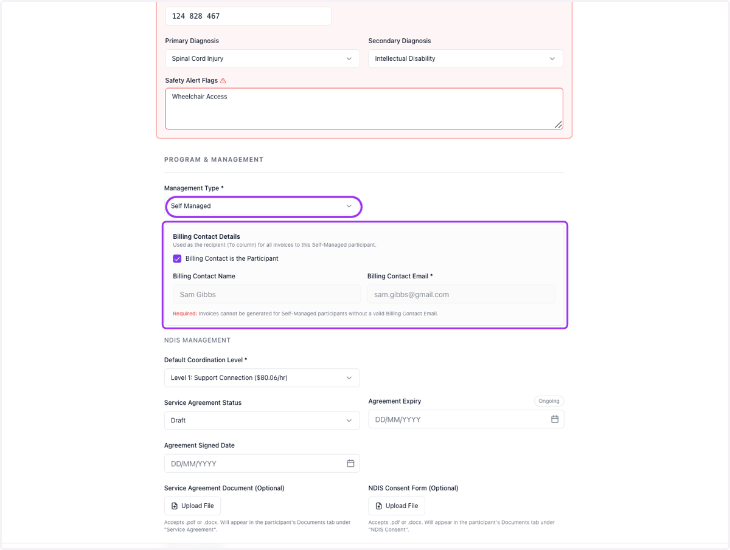The height and width of the screenshot is (550, 730).
Task: Click the Safety Alert Flags text area
Action: [x=364, y=109]
